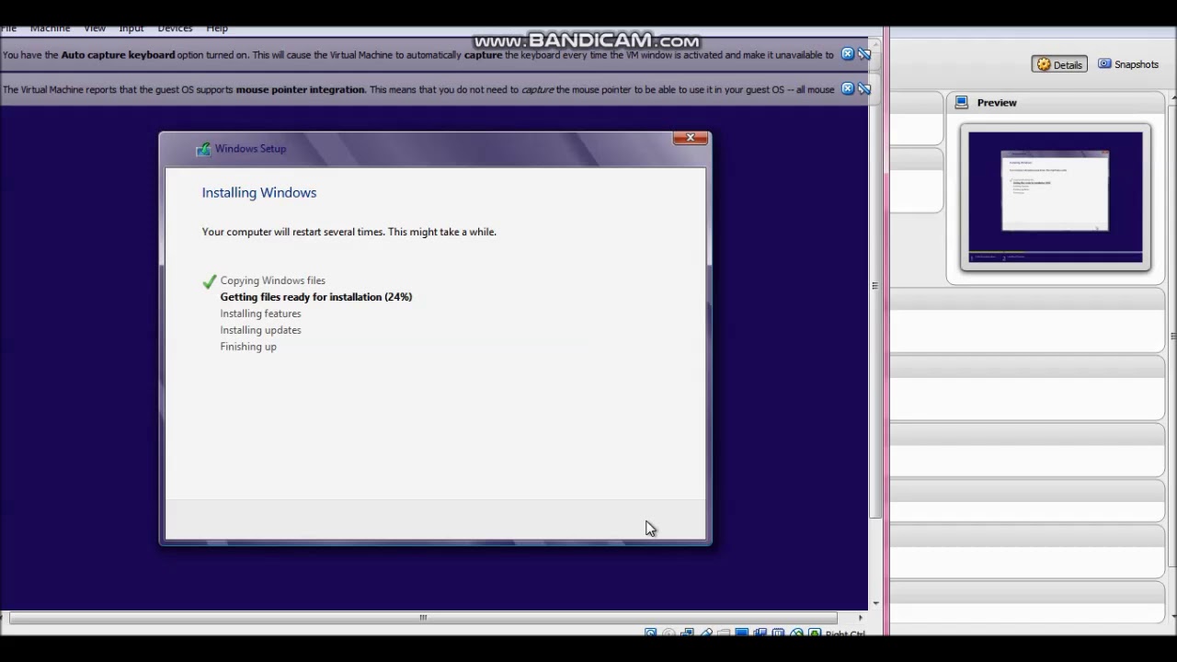Switch to Snapshots in VirtualBox Manager
1177x662 pixels.
tap(1128, 64)
